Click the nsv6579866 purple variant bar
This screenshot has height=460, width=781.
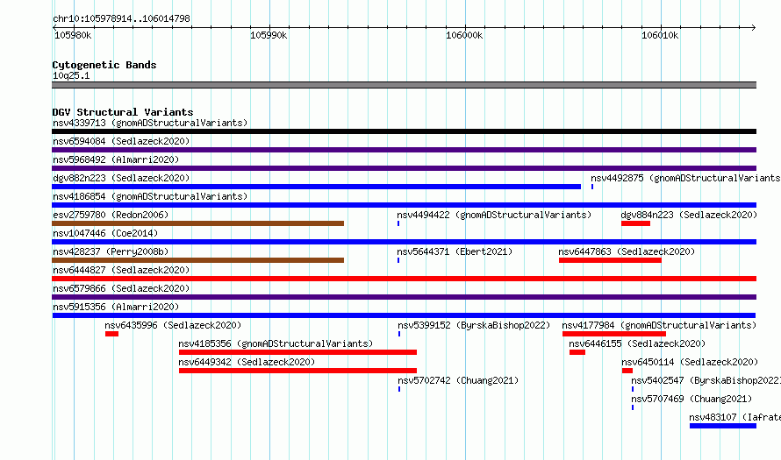(404, 297)
